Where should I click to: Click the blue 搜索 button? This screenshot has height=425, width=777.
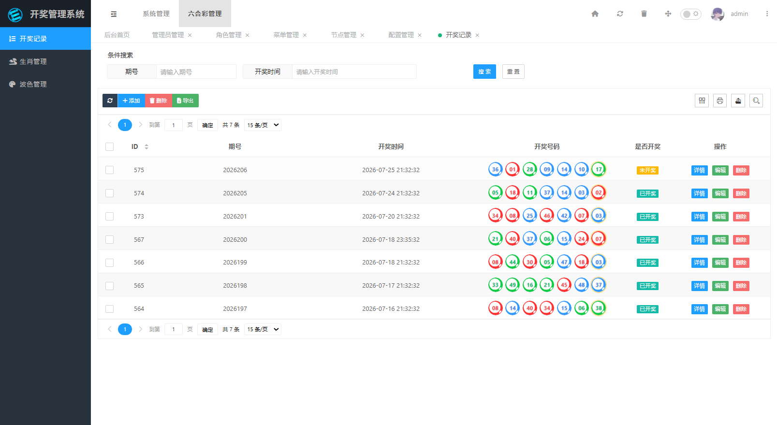[x=484, y=72]
